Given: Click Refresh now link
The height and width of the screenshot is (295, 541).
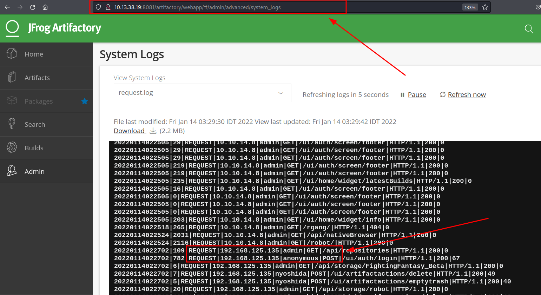Looking at the screenshot, I should [x=467, y=94].
